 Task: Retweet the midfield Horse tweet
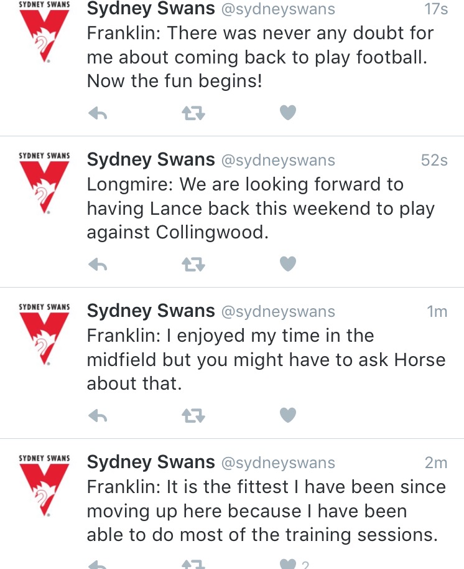[193, 416]
